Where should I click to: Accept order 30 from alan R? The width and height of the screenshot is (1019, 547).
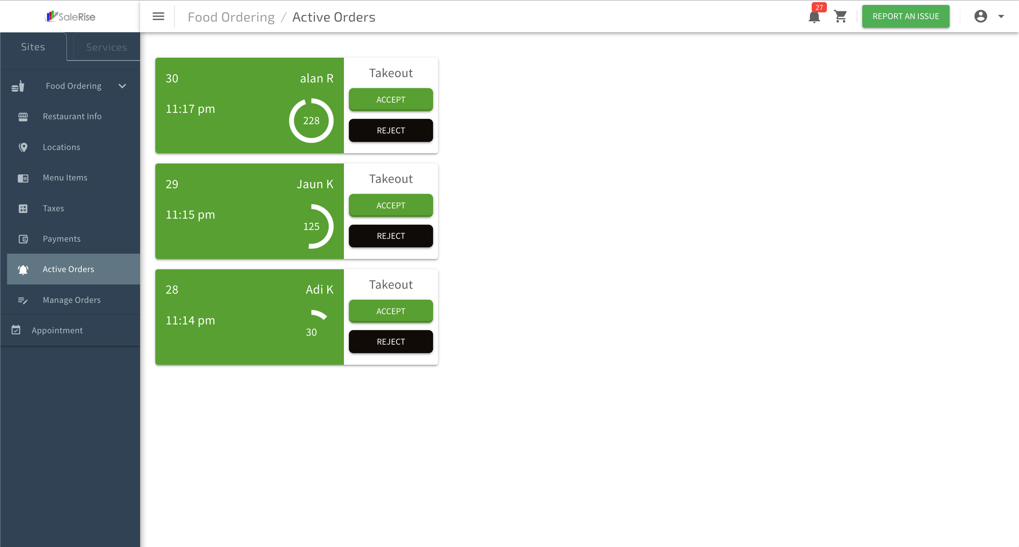[390, 100]
